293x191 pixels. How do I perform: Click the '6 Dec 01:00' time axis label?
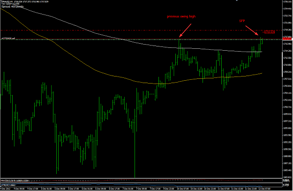[87, 189]
